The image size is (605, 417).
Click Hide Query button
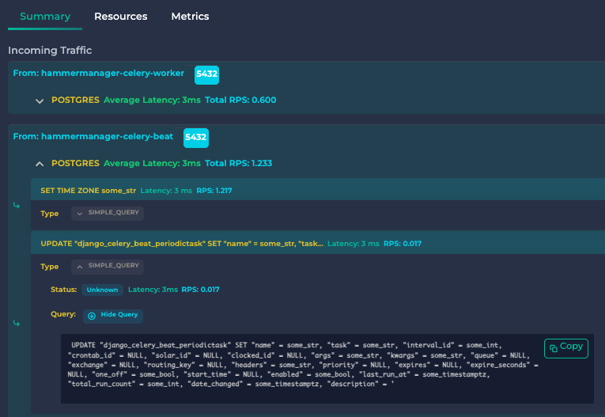pyautogui.click(x=113, y=316)
